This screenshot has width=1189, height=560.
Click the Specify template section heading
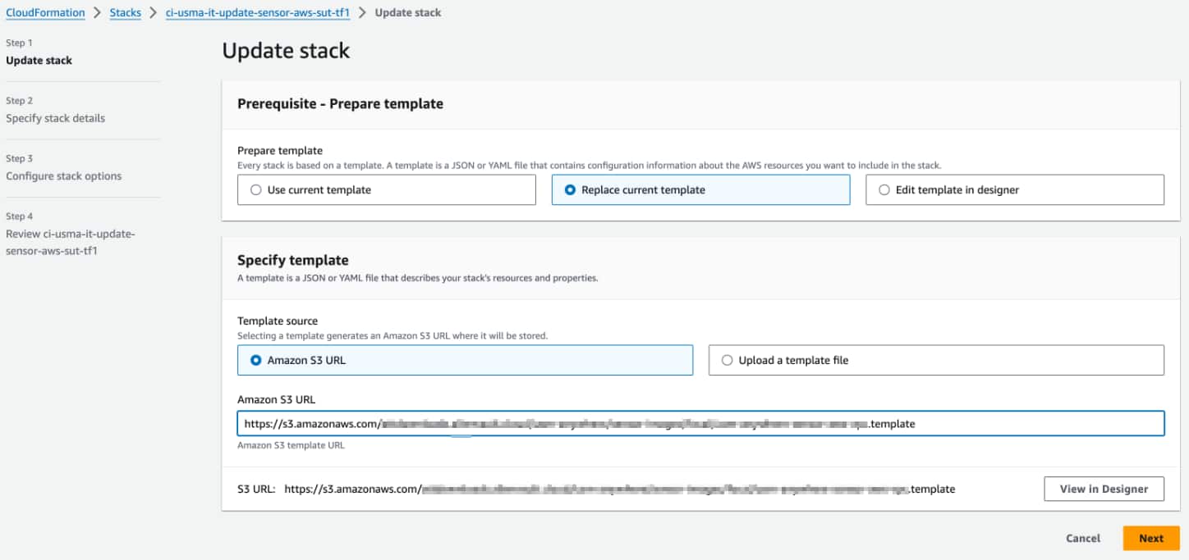[293, 260]
